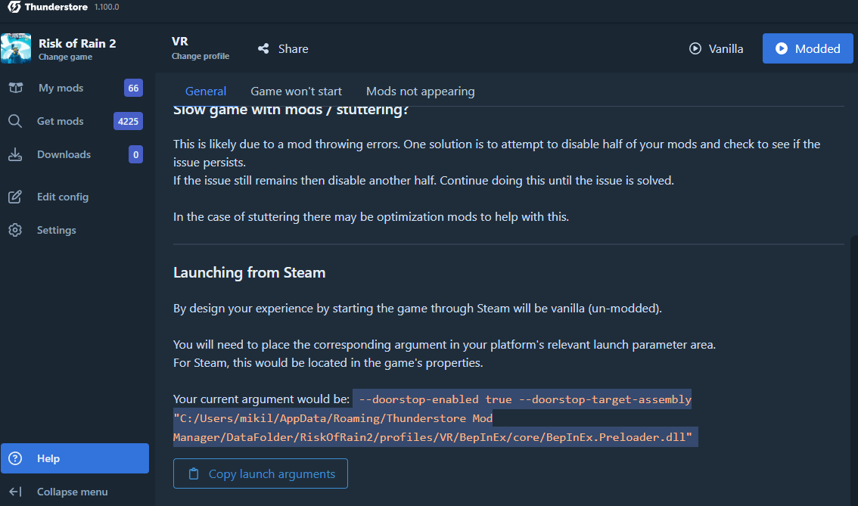Click the Get mods magnifier icon
The height and width of the screenshot is (506, 858).
click(x=15, y=121)
